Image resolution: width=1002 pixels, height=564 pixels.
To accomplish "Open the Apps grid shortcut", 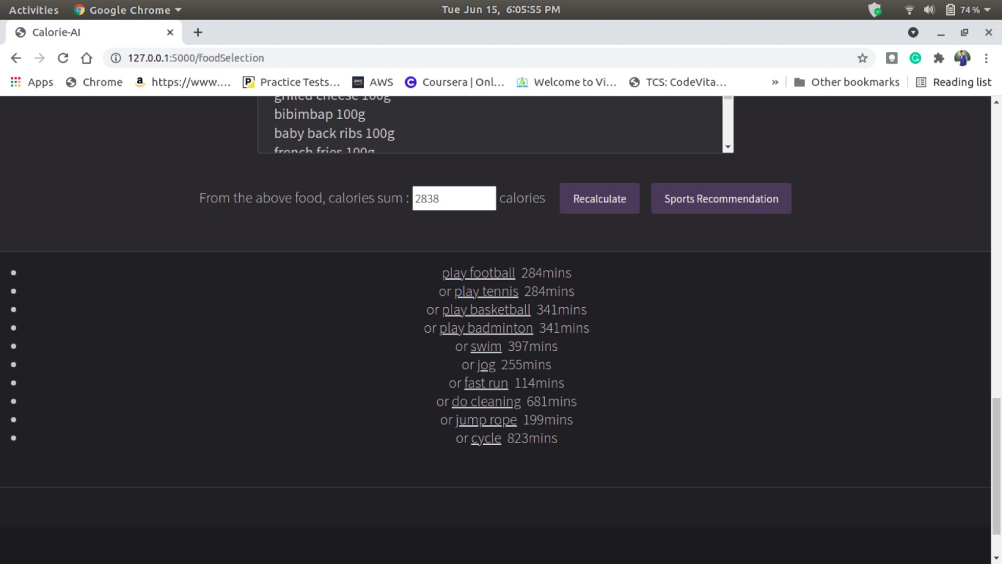I will (32, 82).
